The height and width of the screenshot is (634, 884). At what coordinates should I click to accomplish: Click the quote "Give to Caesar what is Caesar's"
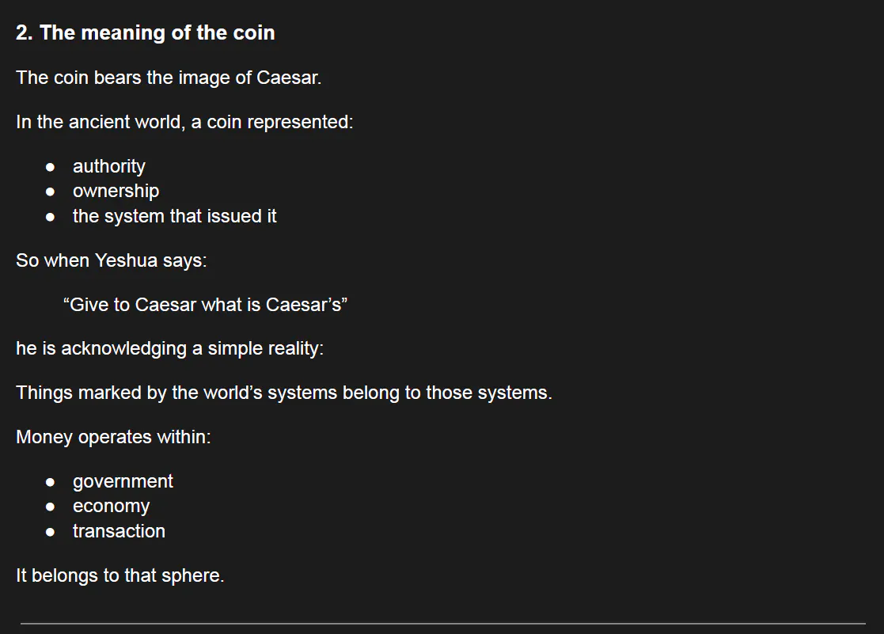[x=205, y=305]
